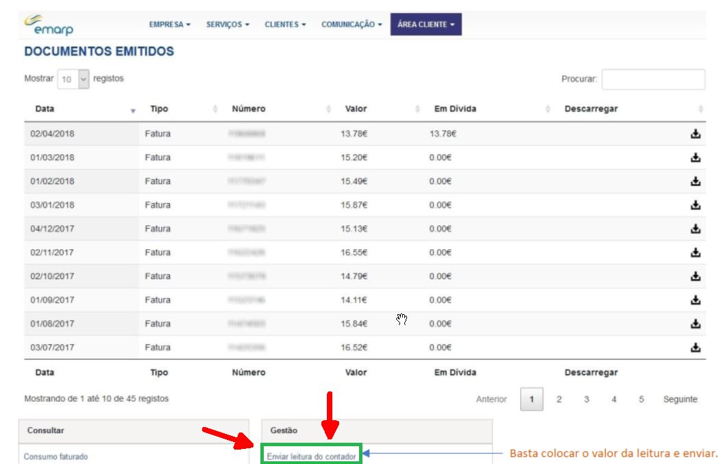Open the Enviar leitura do contador link
Viewport: 727px width, 464px height.
point(312,456)
